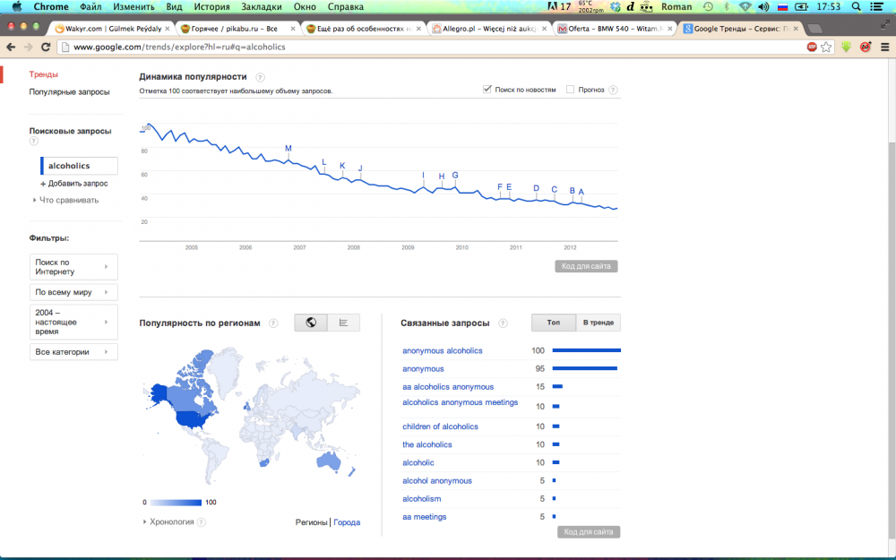Click the alcoholics search term box
Image resolution: width=896 pixels, height=560 pixels.
(80, 166)
